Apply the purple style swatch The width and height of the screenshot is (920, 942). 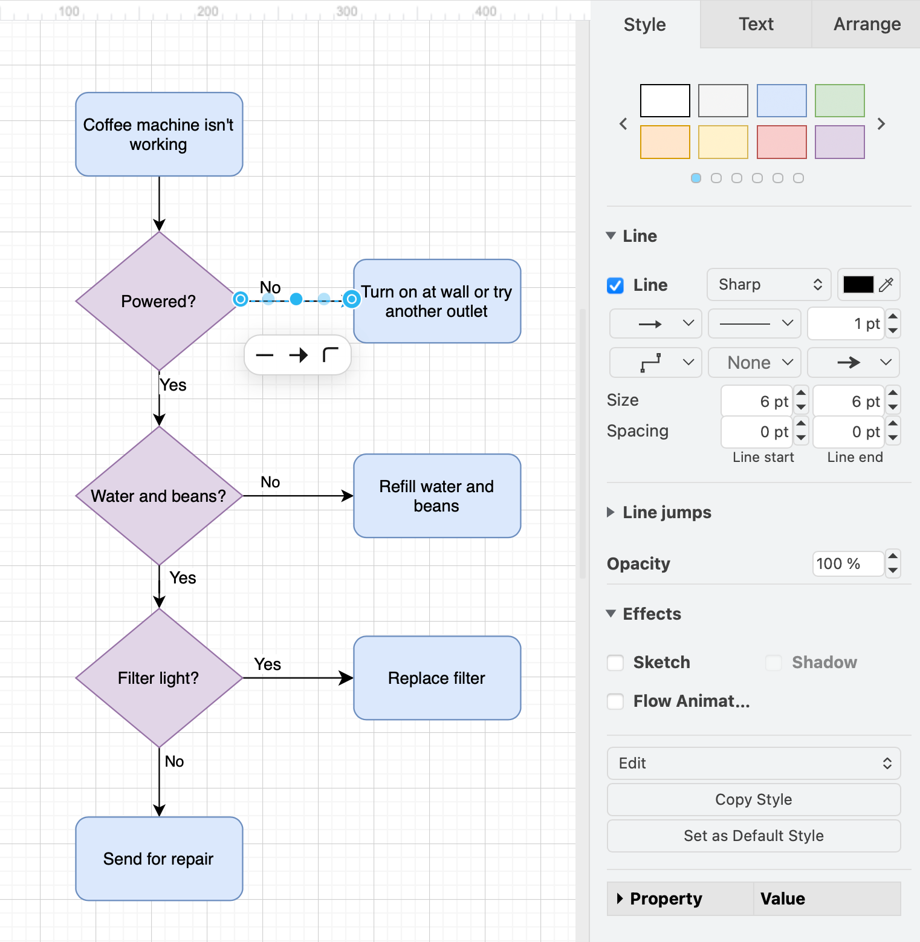pos(840,142)
